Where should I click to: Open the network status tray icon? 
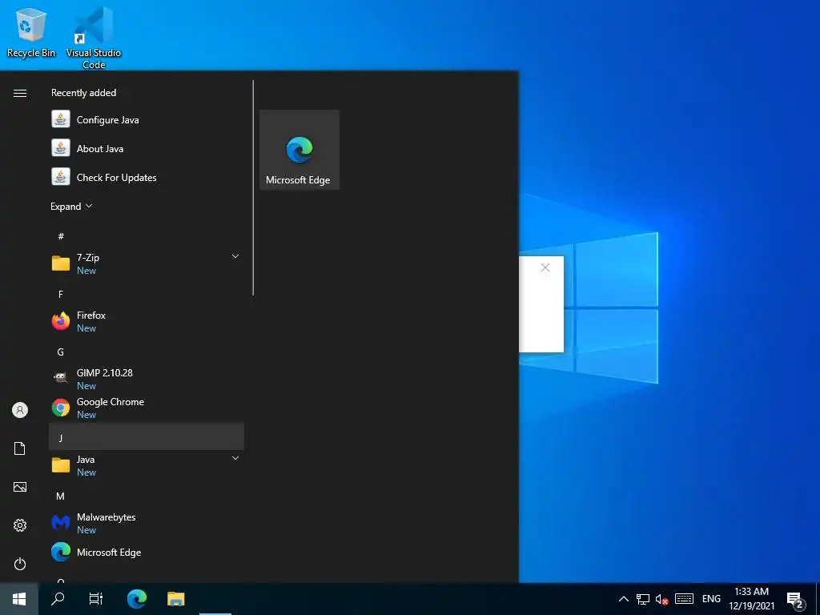(x=643, y=599)
